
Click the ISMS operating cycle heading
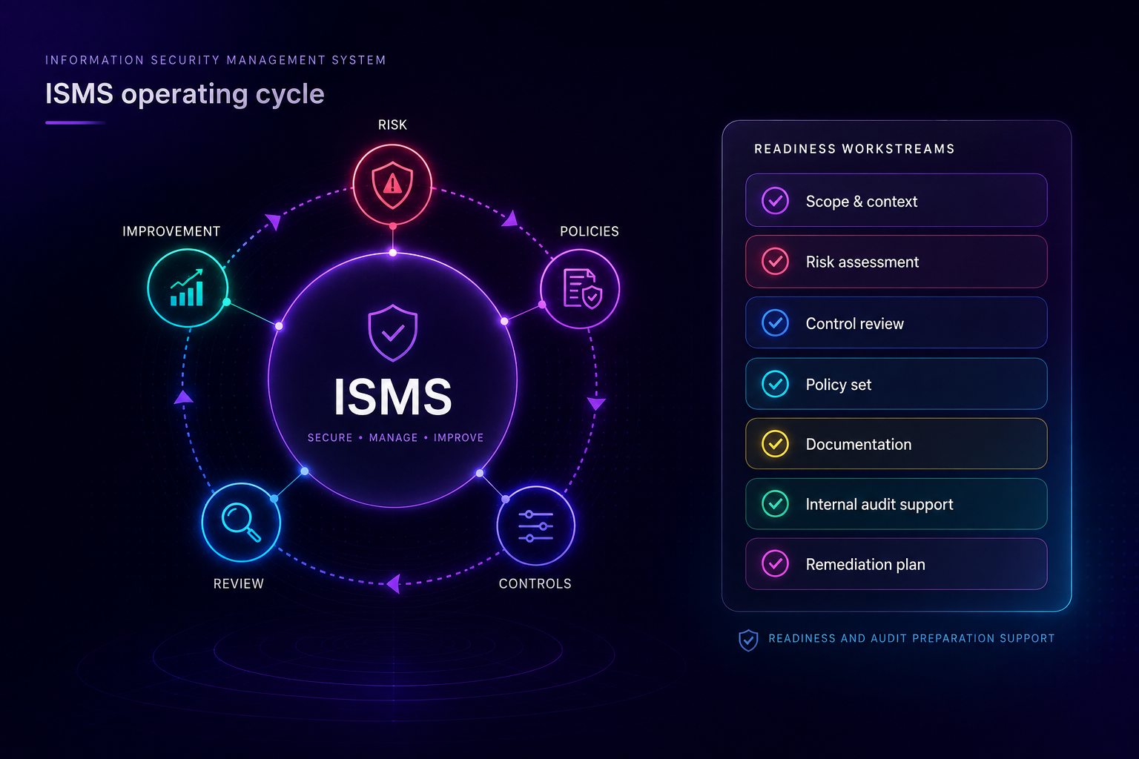(x=185, y=94)
